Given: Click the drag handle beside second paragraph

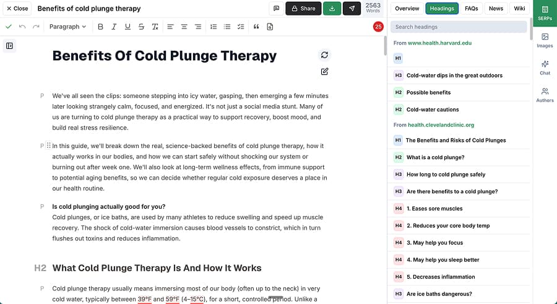Looking at the screenshot, I should (x=49, y=146).
